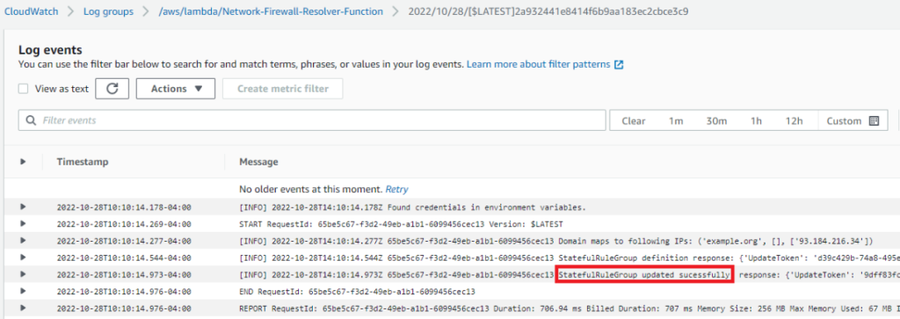This screenshot has width=900, height=319.
Task: Expand the REPORT RequestId log event row
Action: 23,308
